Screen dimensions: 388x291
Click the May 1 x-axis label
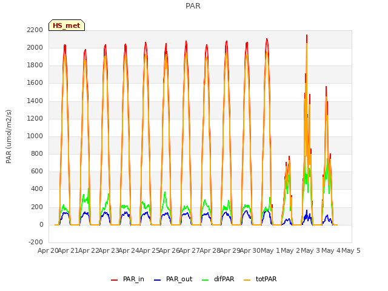pyautogui.click(x=270, y=250)
